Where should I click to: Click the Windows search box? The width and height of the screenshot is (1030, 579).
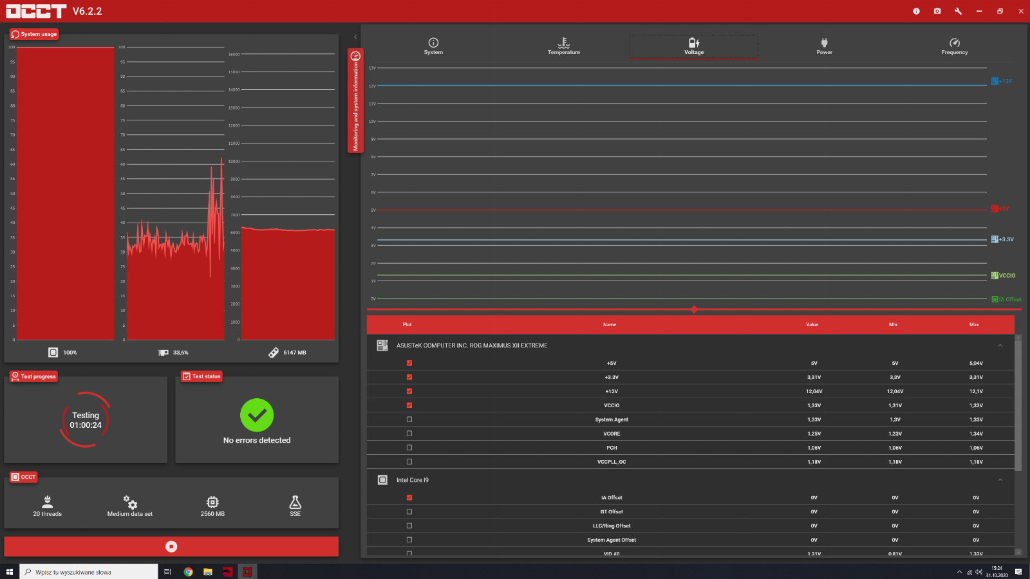pyautogui.click(x=89, y=572)
